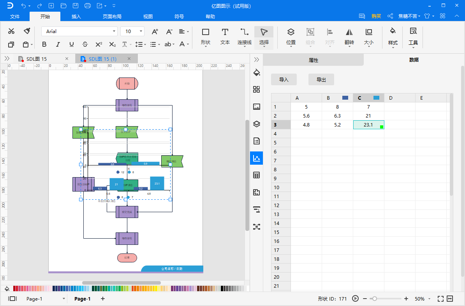
Task: Click the Copy icon in ribbon
Action: [x=11, y=44]
